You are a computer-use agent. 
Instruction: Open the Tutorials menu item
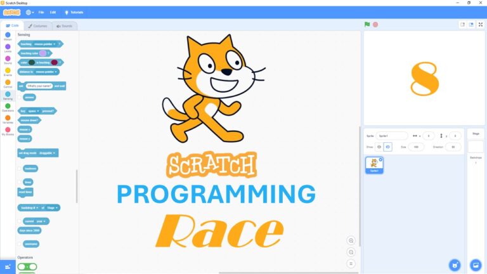[74, 13]
